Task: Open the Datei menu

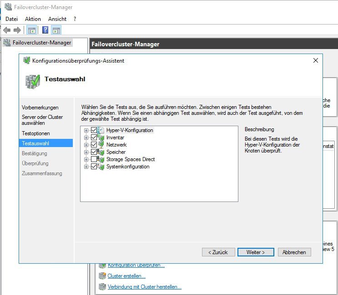Action: pyautogui.click(x=12, y=19)
